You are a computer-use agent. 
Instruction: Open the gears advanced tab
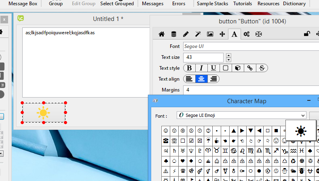coord(246,34)
